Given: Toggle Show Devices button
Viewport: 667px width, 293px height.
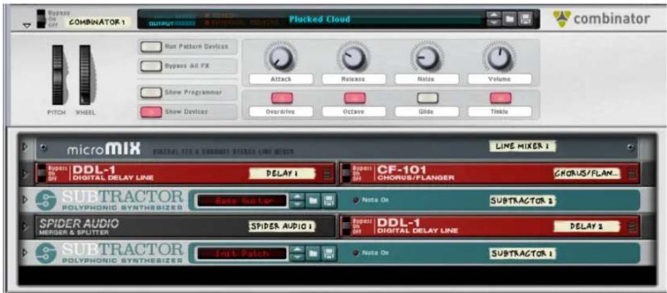Looking at the screenshot, I should coord(150,111).
